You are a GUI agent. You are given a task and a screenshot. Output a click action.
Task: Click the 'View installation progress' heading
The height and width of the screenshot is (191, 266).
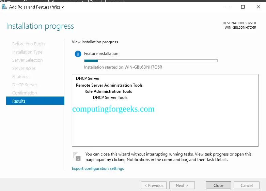[x=95, y=42]
